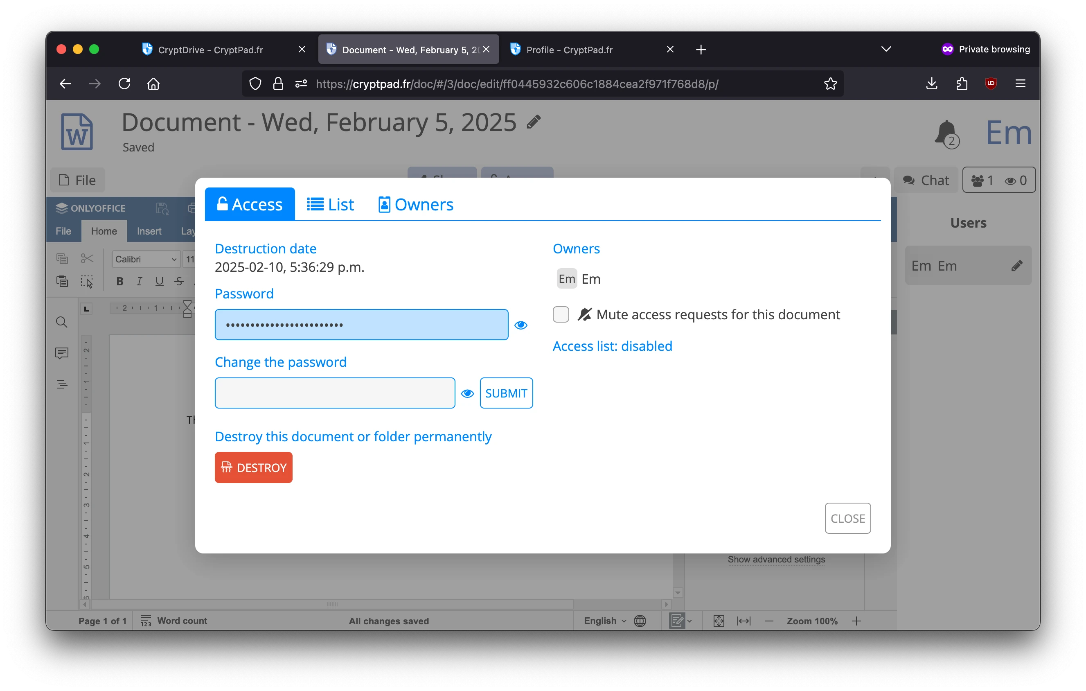Switch to the List tab
This screenshot has width=1086, height=691.
(x=331, y=205)
